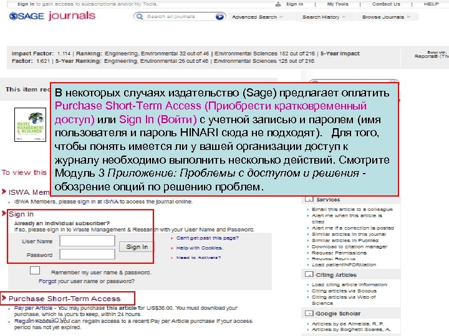This screenshot has height=336, width=449.
Task: Collapse the Services panel
Action: [x=309, y=199]
